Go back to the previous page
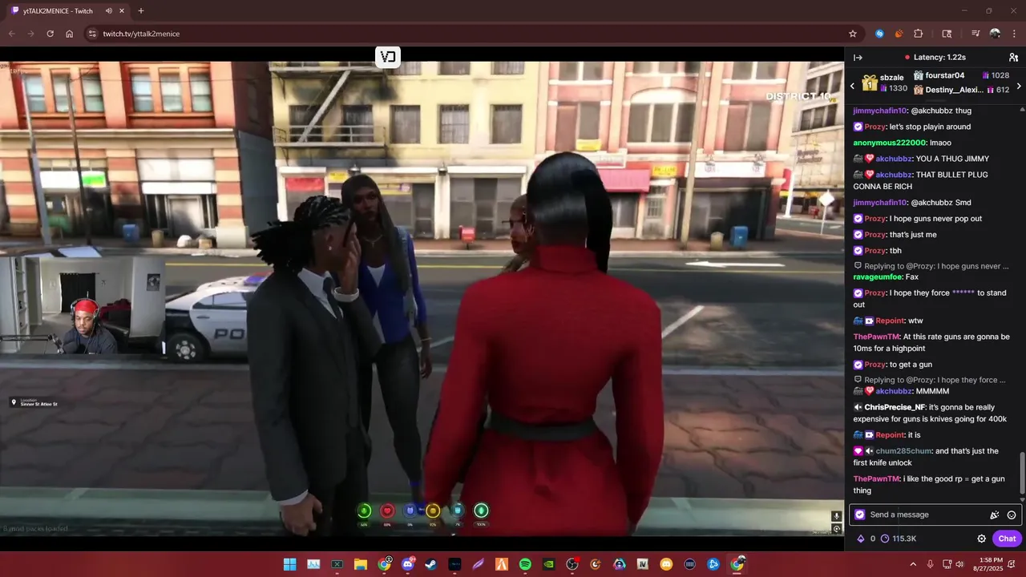The image size is (1026, 577). click(x=12, y=34)
